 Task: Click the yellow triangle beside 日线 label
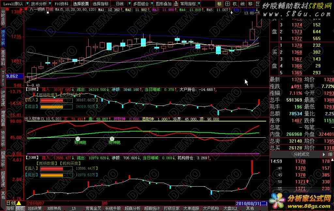(x=19, y=203)
